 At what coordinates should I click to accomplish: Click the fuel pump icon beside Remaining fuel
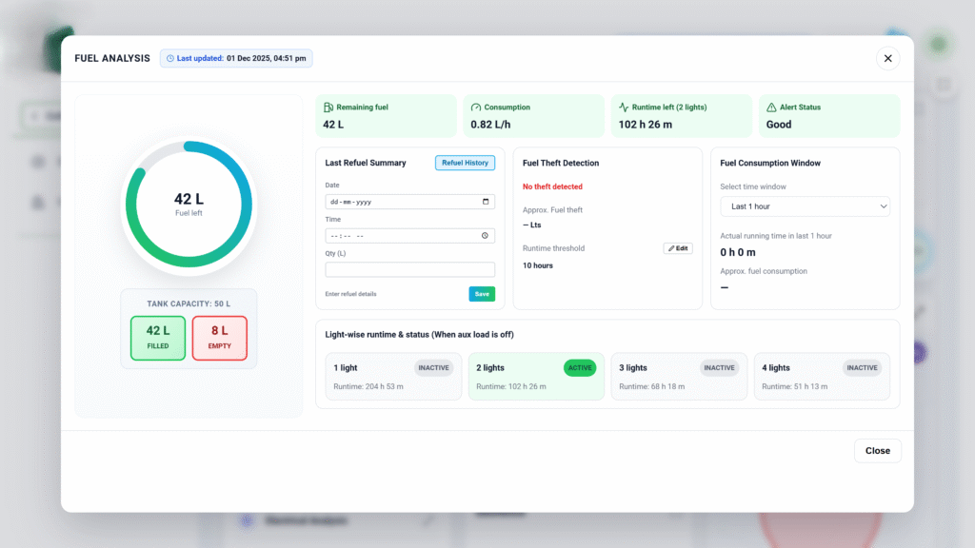[328, 108]
